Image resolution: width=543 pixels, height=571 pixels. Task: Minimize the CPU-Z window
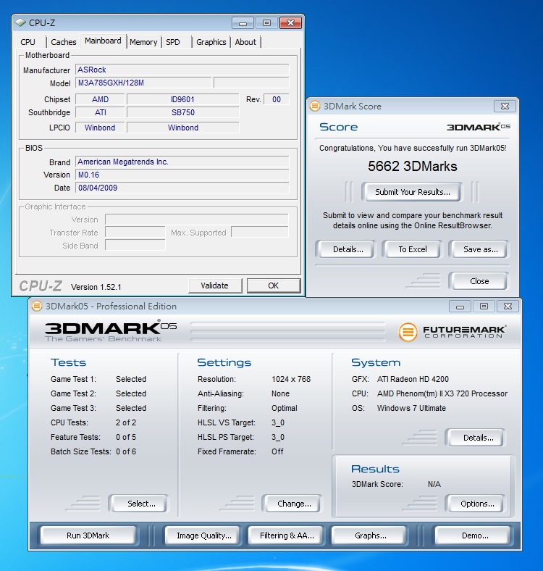243,23
